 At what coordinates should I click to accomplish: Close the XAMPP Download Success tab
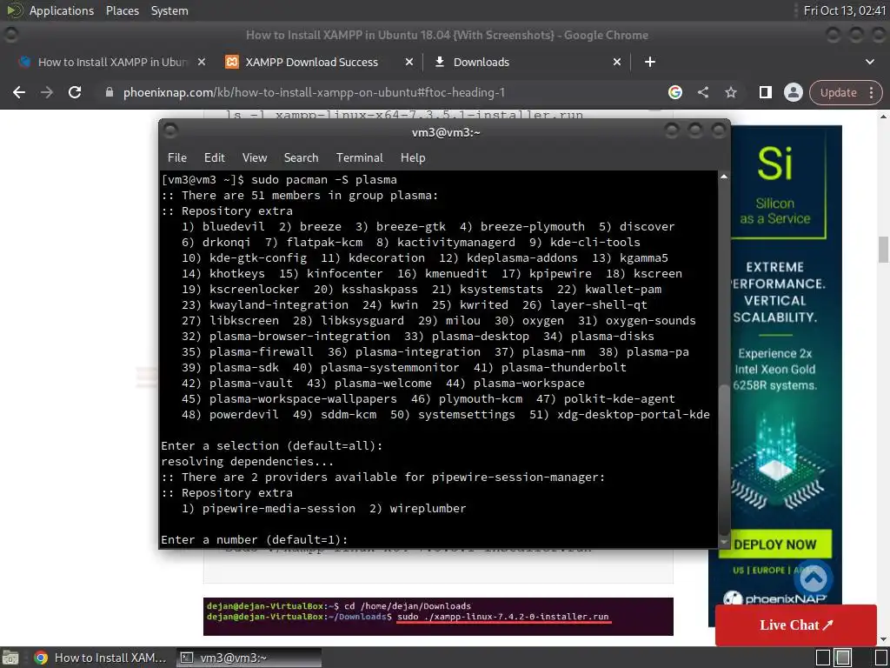tap(409, 62)
